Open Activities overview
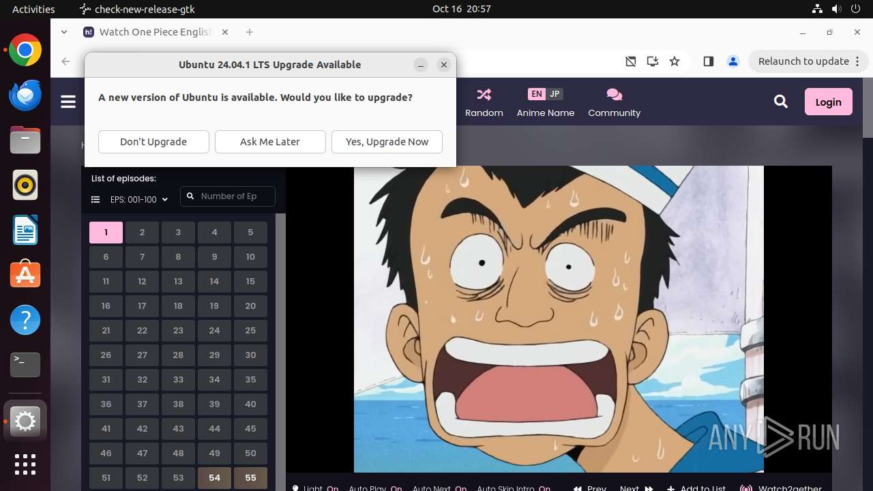The image size is (873, 491). pyautogui.click(x=33, y=9)
